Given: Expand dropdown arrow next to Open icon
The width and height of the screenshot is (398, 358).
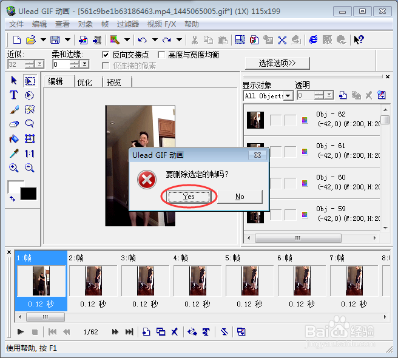Looking at the screenshot, I should pyautogui.click(x=44, y=40).
